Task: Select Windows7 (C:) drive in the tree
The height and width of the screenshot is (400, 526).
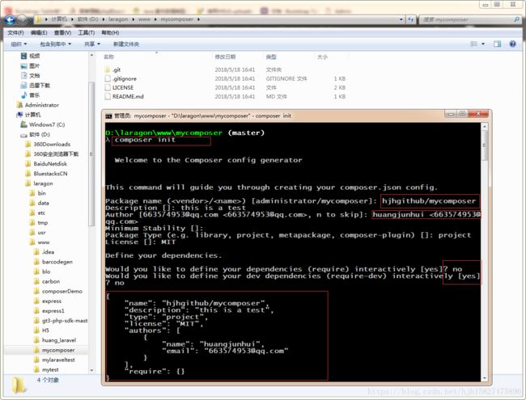Action: coord(47,124)
